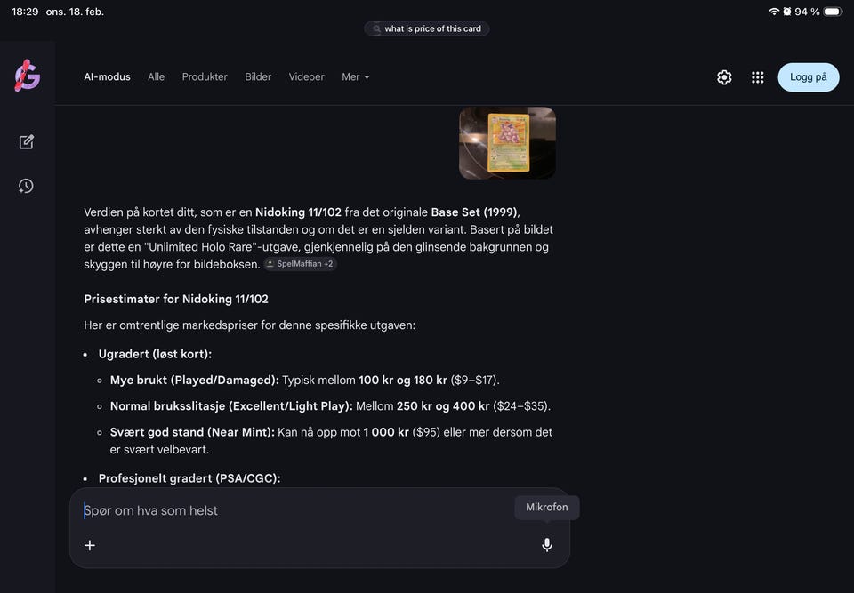This screenshot has width=854, height=593.
Task: Open the Google logo home icon
Action: coord(28,76)
